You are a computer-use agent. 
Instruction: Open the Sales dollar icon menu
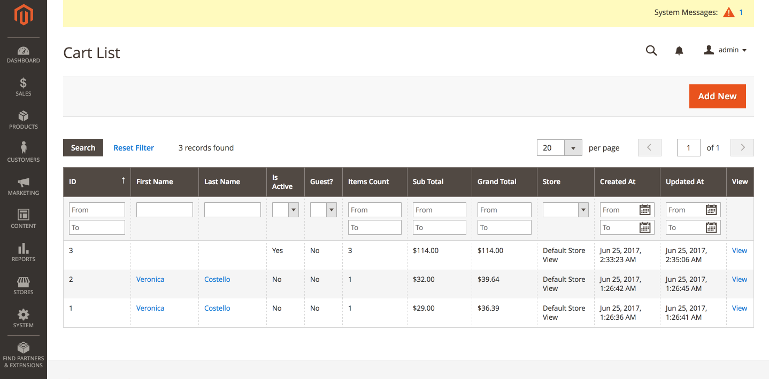(x=24, y=88)
